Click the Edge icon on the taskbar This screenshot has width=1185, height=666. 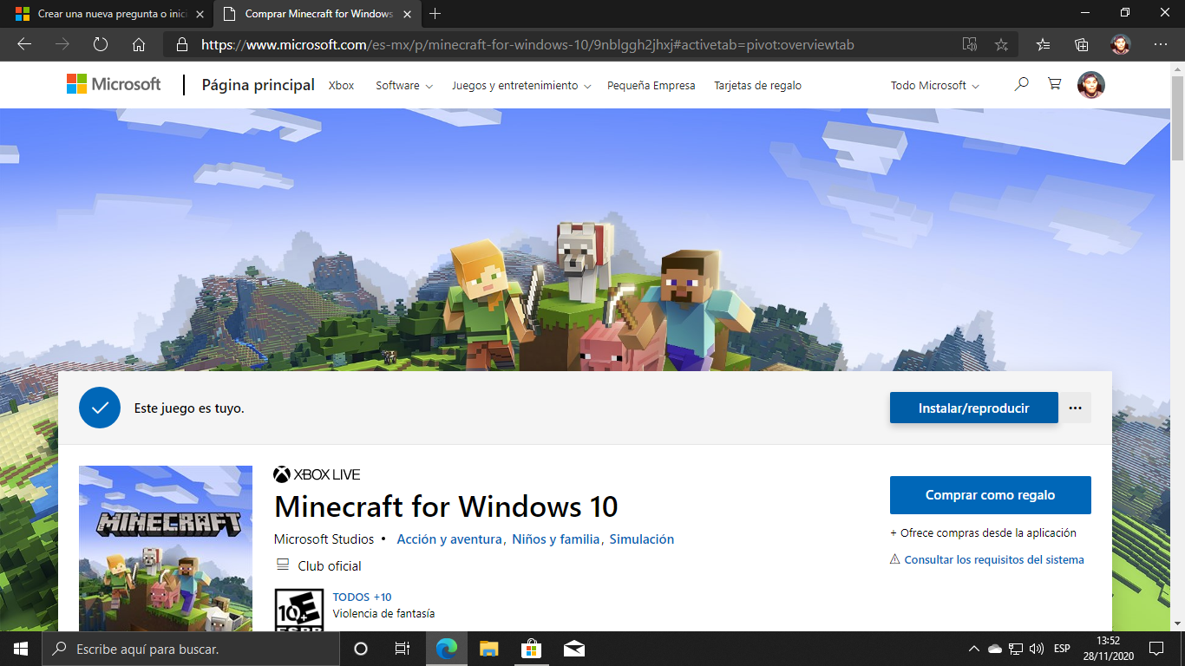(447, 649)
